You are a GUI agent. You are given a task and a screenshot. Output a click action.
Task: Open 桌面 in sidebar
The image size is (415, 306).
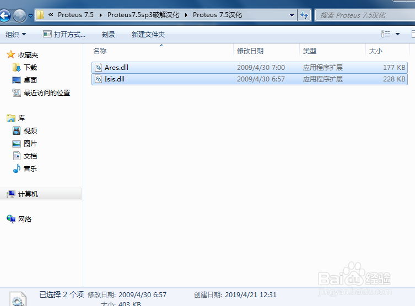(30, 80)
